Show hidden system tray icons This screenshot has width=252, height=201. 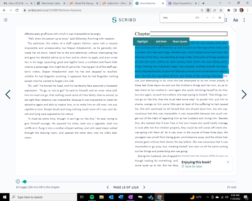(x=208, y=197)
